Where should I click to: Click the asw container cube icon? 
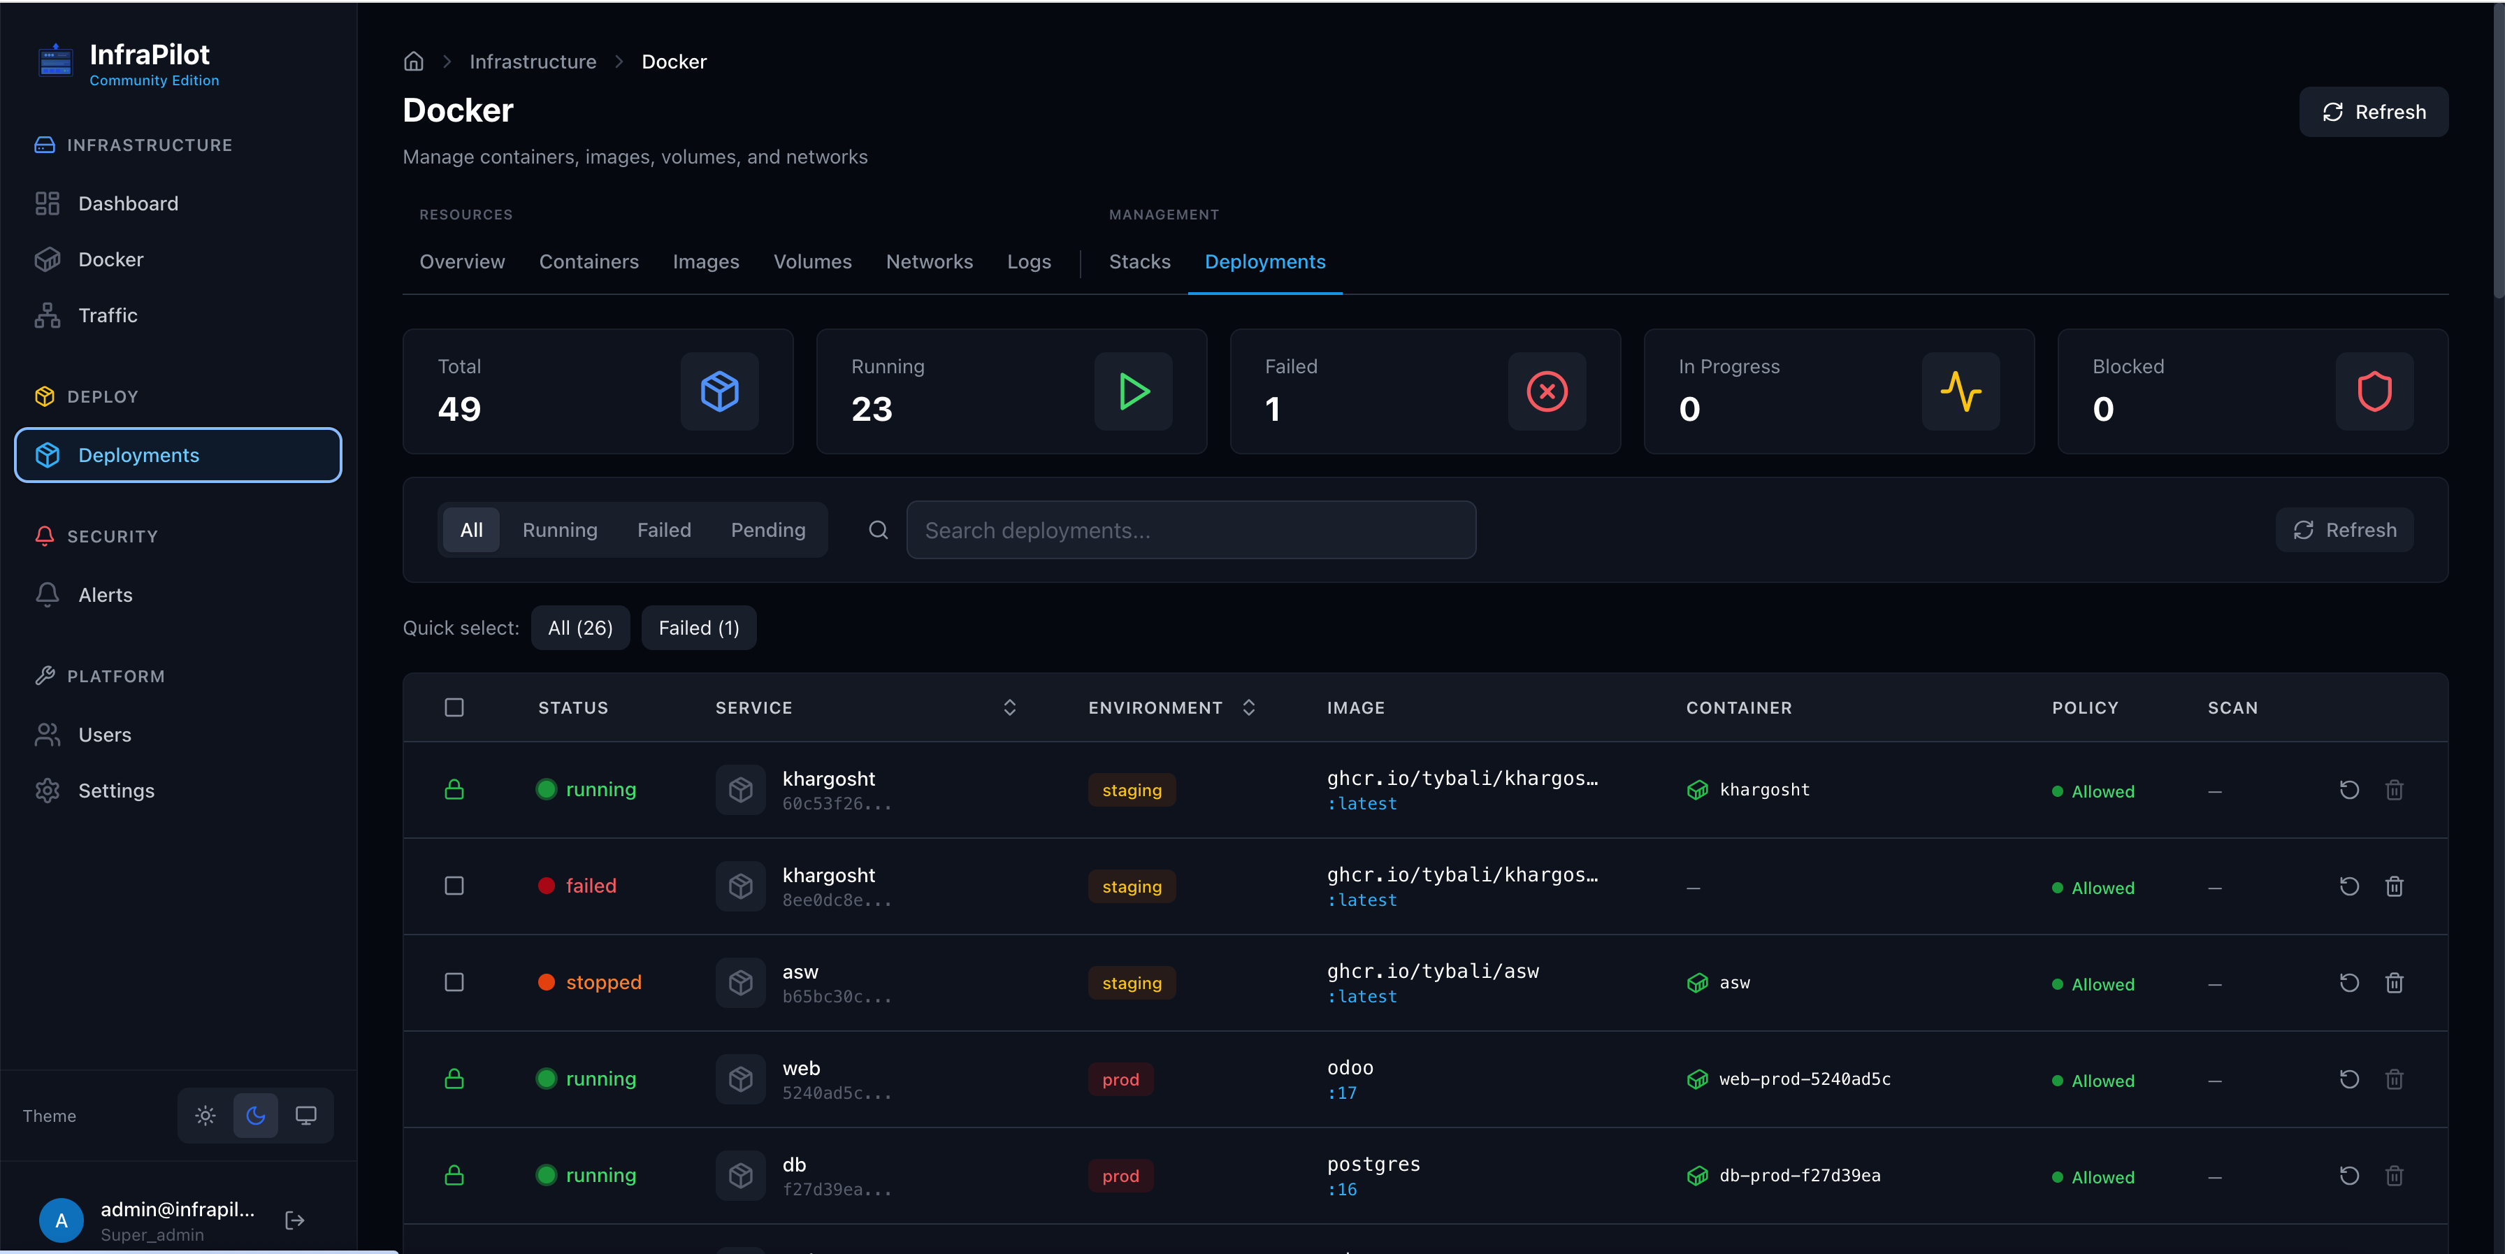click(x=1697, y=983)
